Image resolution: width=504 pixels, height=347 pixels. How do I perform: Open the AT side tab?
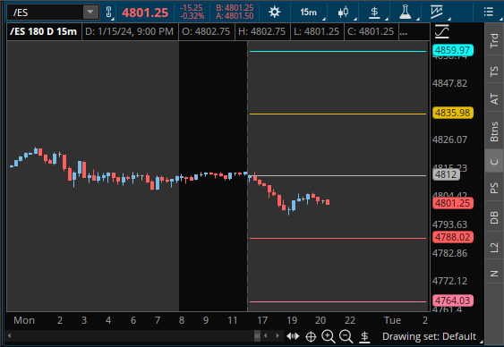click(x=494, y=98)
